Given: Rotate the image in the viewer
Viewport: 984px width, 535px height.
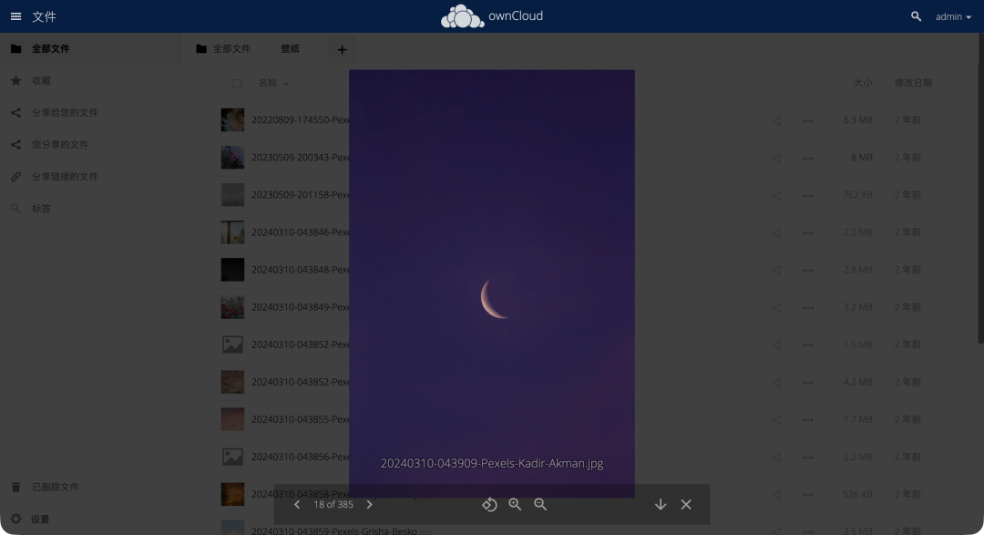Looking at the screenshot, I should pyautogui.click(x=489, y=505).
